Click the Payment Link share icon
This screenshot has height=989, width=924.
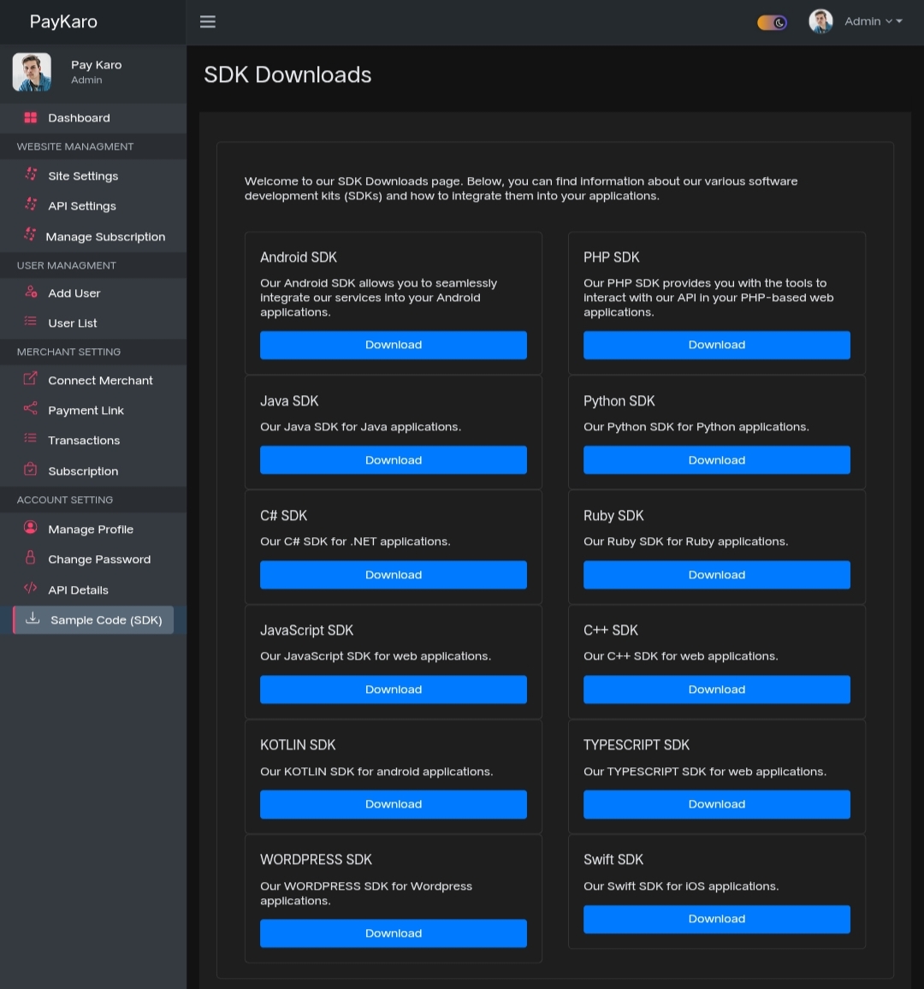[x=31, y=409]
